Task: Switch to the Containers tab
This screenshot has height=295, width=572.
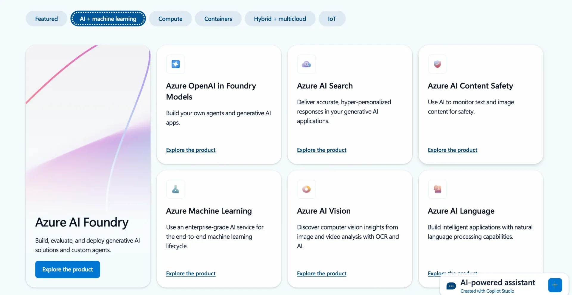Action: pyautogui.click(x=218, y=18)
